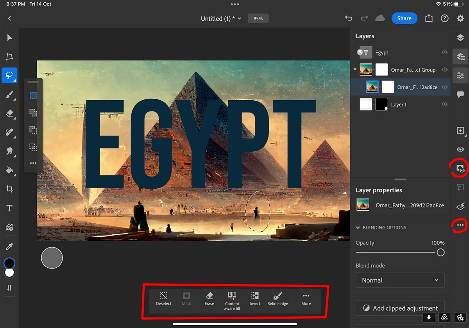Open iPad multitasking dots at top
469x328 pixels.
click(234, 4)
